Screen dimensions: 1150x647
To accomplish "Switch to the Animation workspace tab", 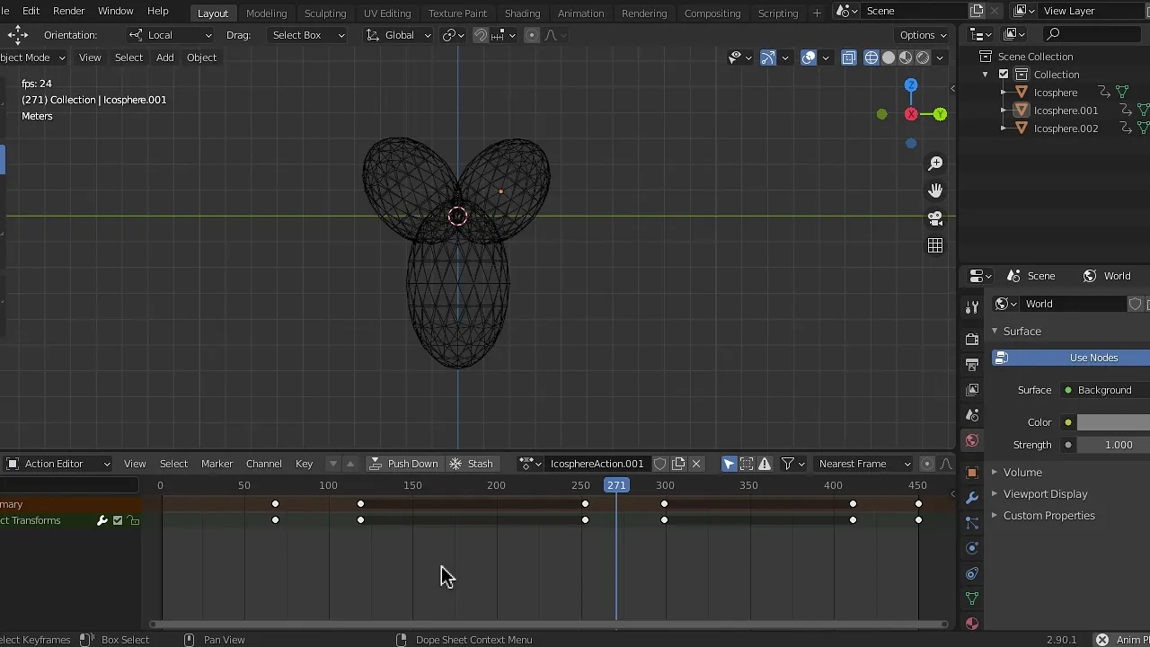I will pos(580,13).
